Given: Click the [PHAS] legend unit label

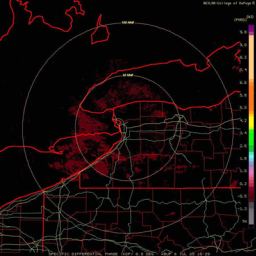Looking at the screenshot, I should pos(240,20).
